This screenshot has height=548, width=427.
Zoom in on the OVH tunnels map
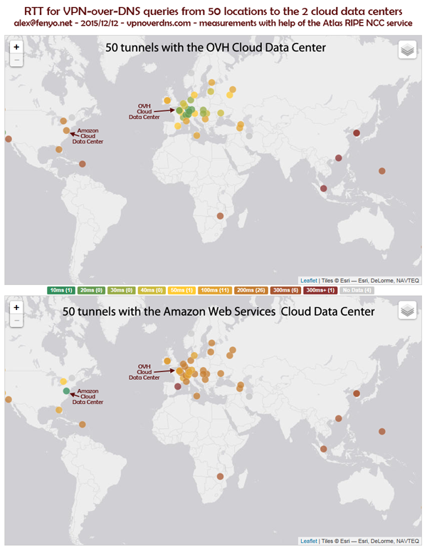(x=16, y=47)
